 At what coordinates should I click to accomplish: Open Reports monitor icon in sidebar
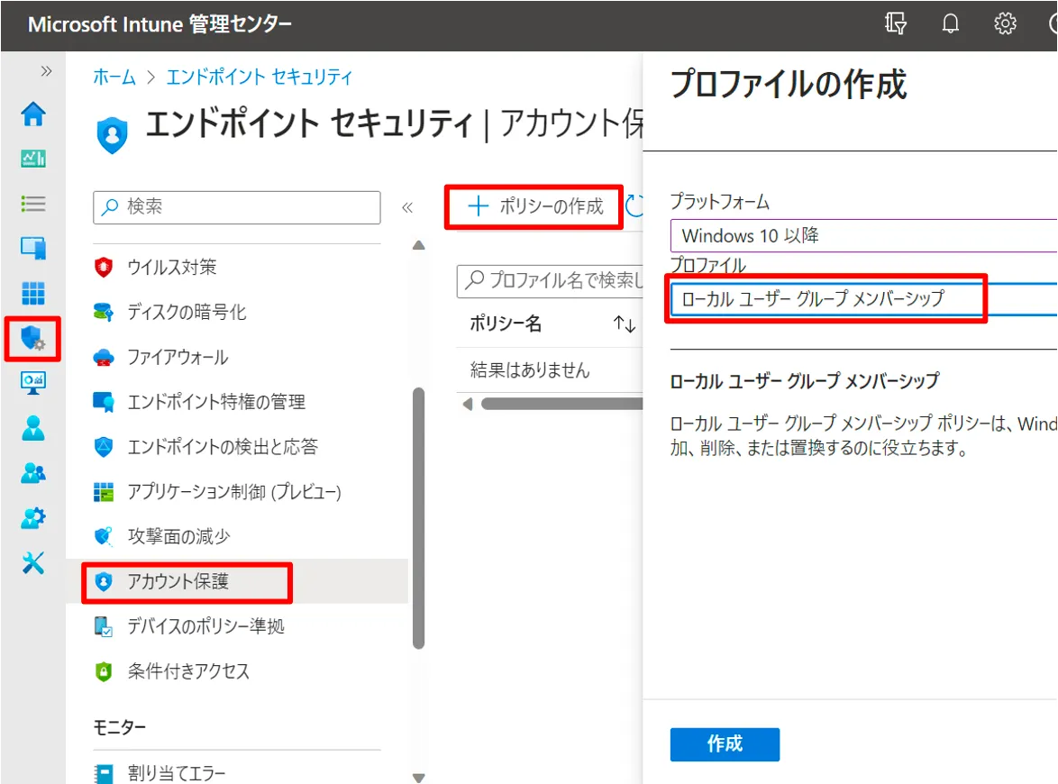33,383
